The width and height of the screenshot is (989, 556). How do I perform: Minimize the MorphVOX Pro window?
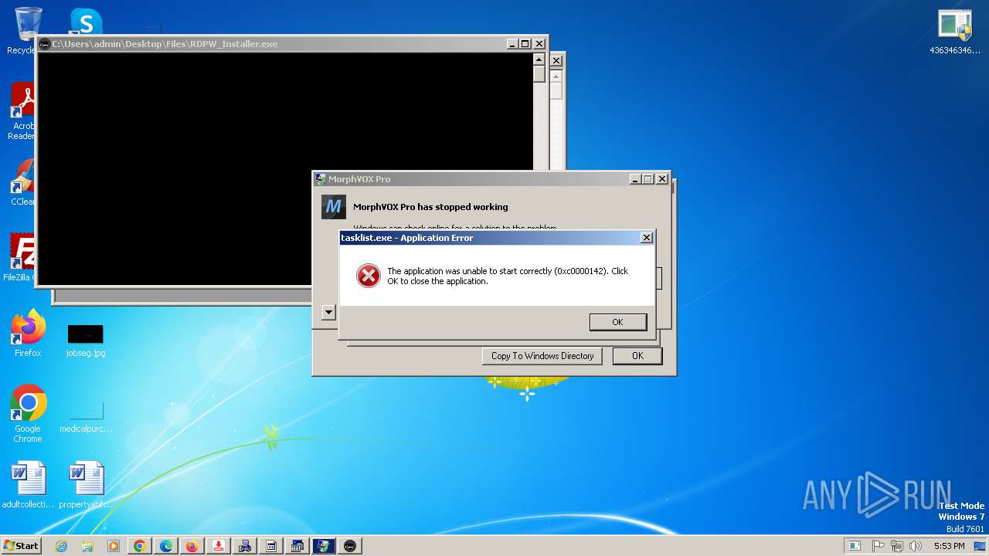[x=635, y=179]
